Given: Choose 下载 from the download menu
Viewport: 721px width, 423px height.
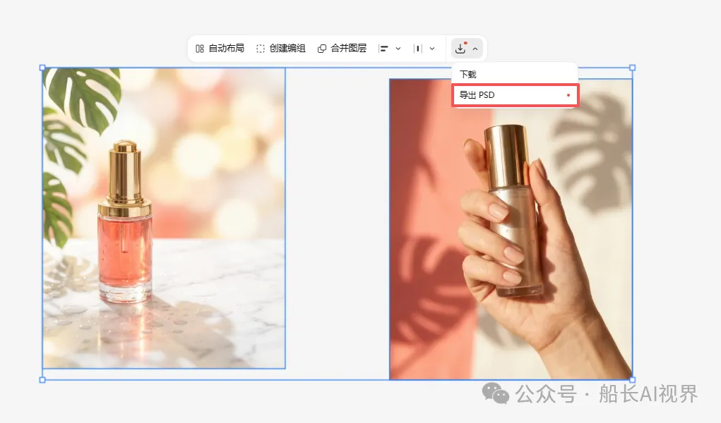Looking at the screenshot, I should tap(468, 74).
